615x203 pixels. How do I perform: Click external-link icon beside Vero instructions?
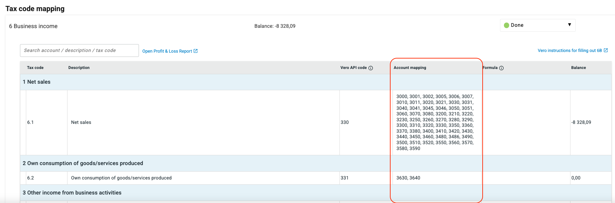(x=606, y=50)
